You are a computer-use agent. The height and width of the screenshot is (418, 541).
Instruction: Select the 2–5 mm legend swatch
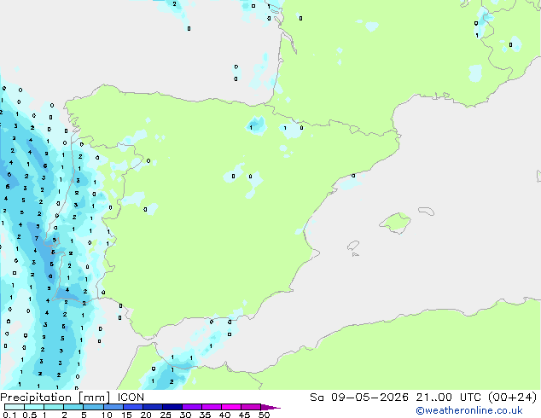[73, 407]
